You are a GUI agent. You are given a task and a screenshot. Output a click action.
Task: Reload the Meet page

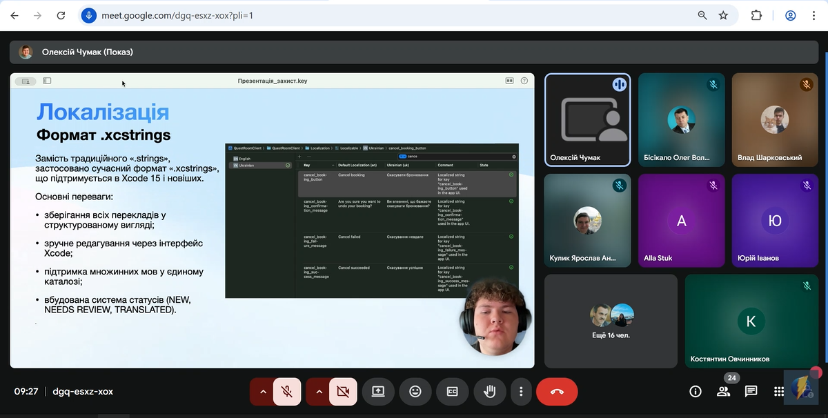pyautogui.click(x=61, y=15)
